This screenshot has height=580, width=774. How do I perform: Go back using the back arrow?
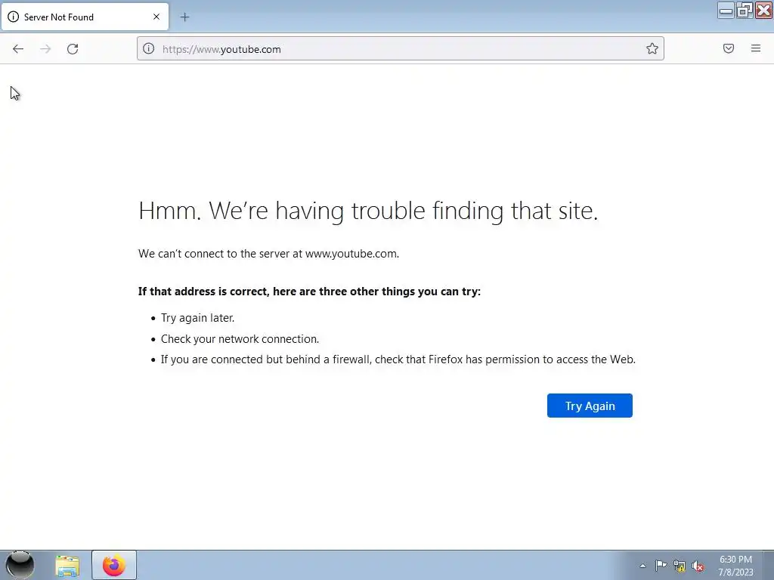tap(18, 49)
